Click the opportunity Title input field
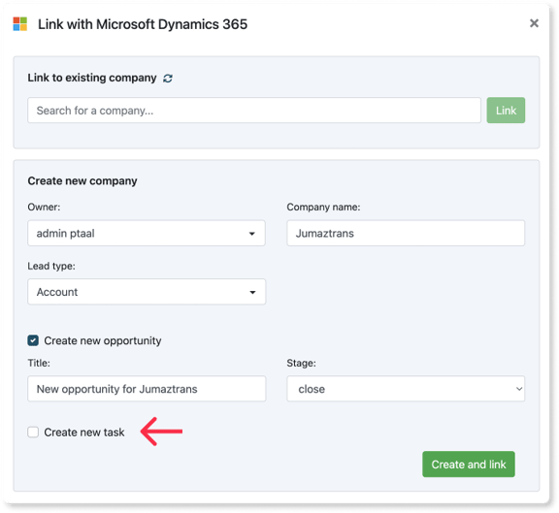Viewport: 559px width, 513px height. click(x=147, y=389)
